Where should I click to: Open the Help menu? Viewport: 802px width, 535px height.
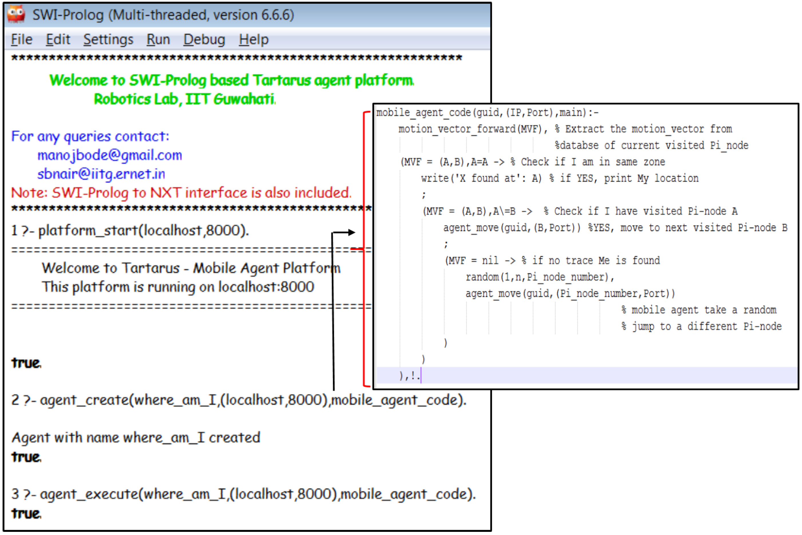point(254,40)
